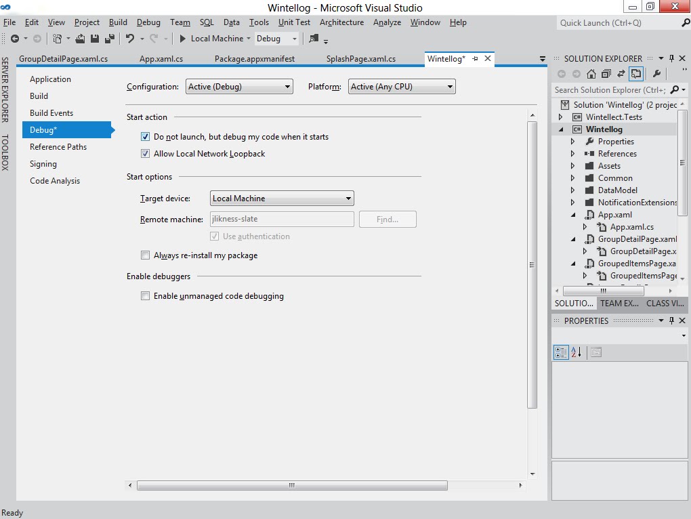
Task: Pin the Properties panel
Action: [671, 320]
